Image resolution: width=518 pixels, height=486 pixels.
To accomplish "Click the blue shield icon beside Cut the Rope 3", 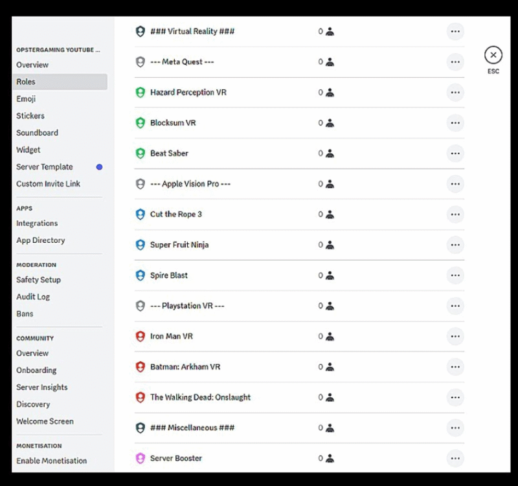I will tap(141, 214).
